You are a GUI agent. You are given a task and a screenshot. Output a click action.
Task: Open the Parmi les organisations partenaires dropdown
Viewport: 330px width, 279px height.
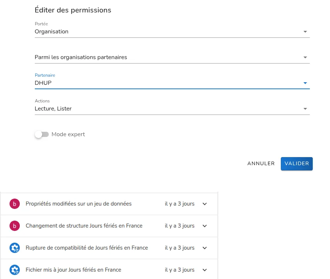pyautogui.click(x=172, y=57)
